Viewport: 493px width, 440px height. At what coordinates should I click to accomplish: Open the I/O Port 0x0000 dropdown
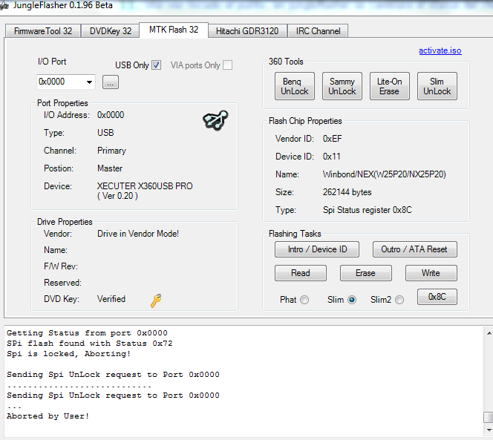click(66, 82)
